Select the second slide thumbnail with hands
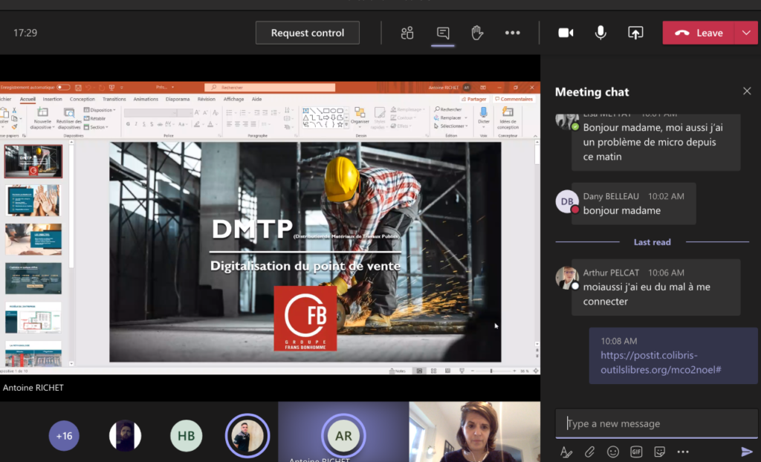 point(33,200)
